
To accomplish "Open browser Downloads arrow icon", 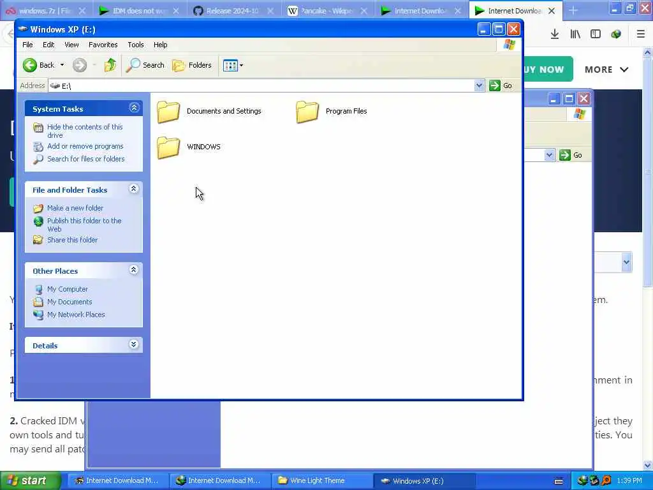I will pyautogui.click(x=555, y=34).
